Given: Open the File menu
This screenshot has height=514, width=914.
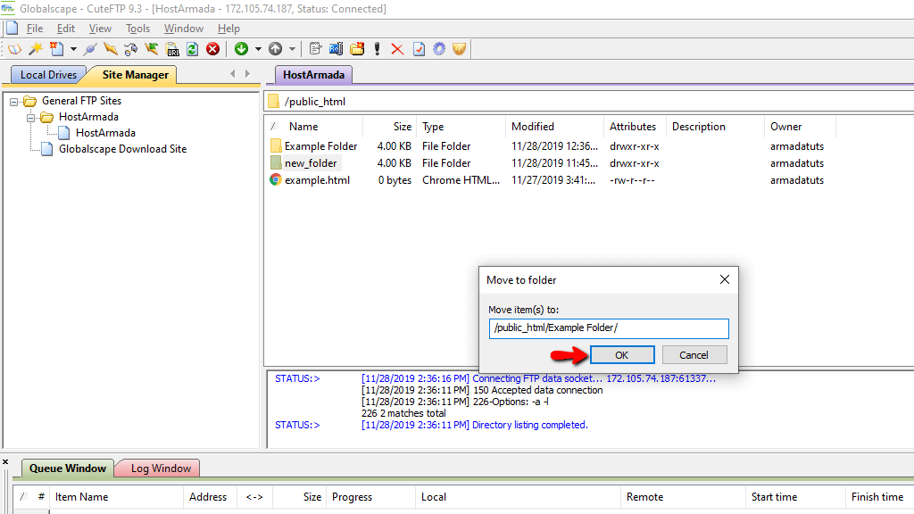Looking at the screenshot, I should (x=35, y=28).
